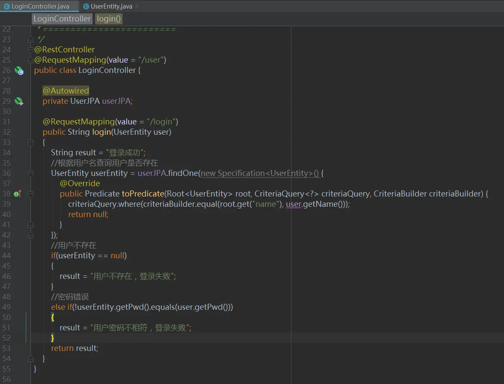Click the comment //用户不存在
504x384 pixels.
74,245
